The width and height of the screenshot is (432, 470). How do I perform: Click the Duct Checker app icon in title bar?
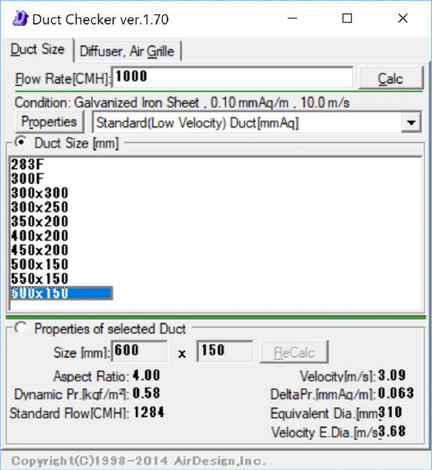(20, 19)
